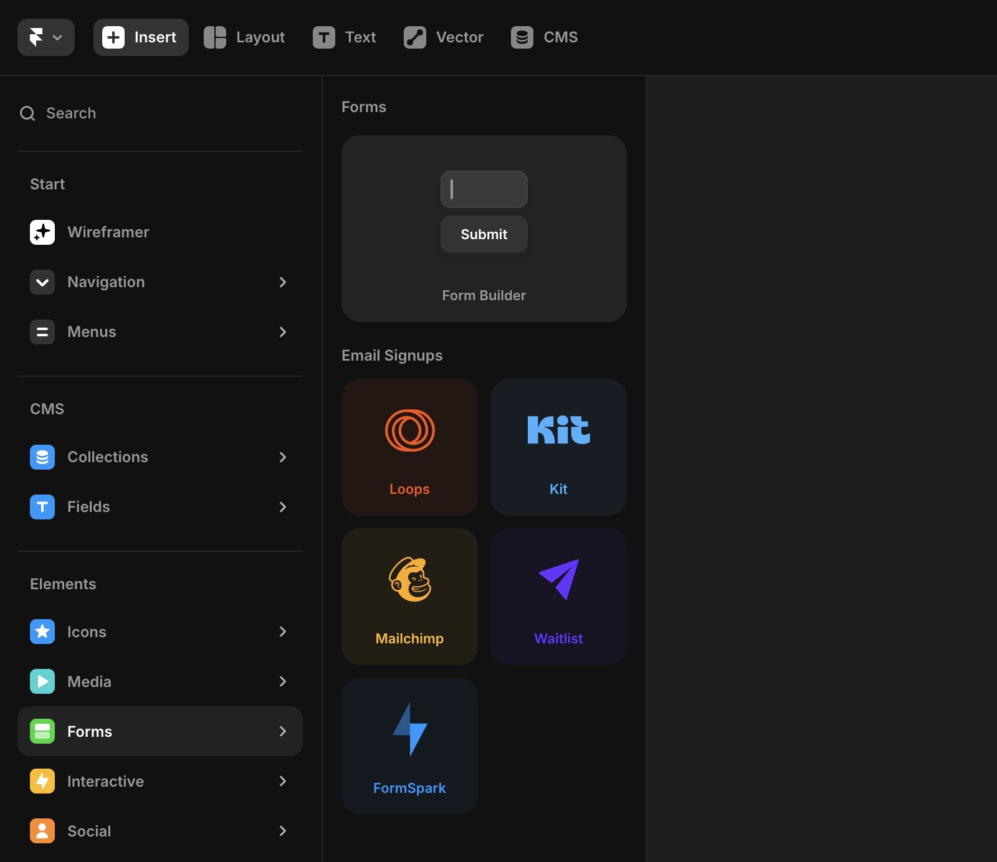
Task: Click the Social person icon
Action: click(x=42, y=831)
